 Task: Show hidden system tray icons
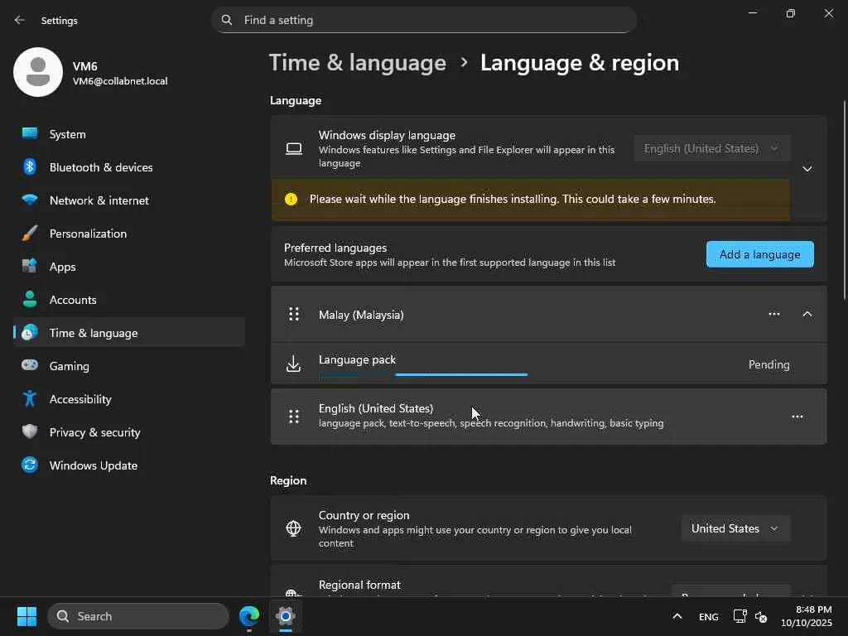677,616
